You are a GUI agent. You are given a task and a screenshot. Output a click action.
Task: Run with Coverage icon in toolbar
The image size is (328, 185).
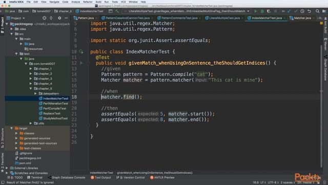[269, 11]
